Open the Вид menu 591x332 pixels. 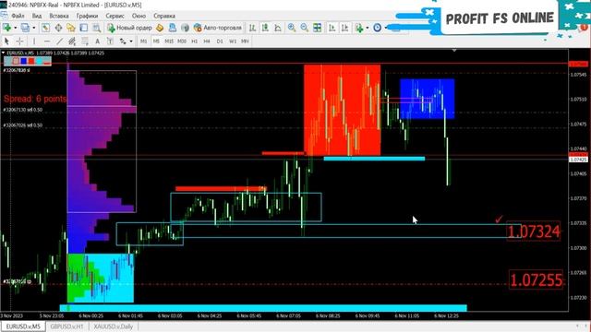click(37, 16)
